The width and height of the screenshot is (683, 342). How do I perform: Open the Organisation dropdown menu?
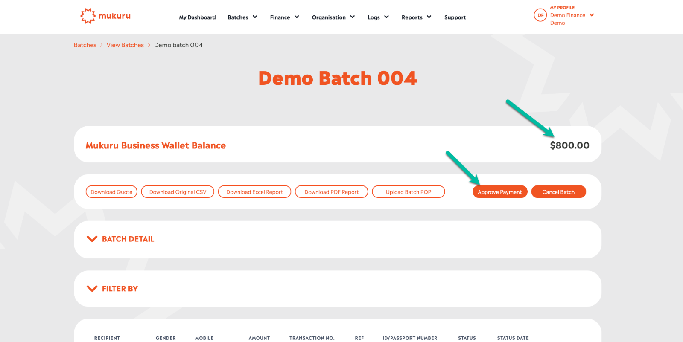click(x=333, y=17)
